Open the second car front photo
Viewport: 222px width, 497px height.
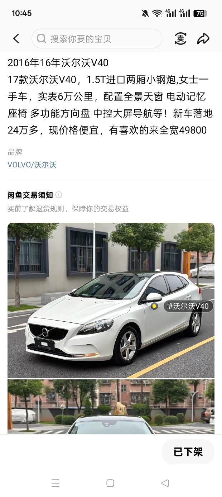pos(111,407)
